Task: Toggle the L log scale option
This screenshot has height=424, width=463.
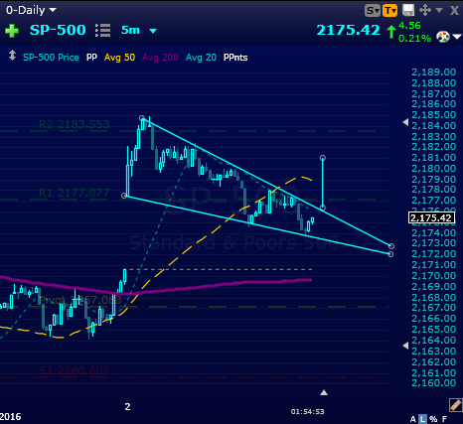Action: coord(422,419)
